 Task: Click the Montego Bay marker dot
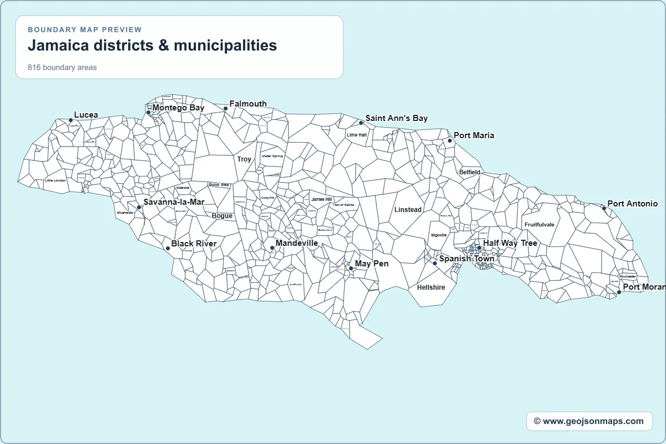148,113
